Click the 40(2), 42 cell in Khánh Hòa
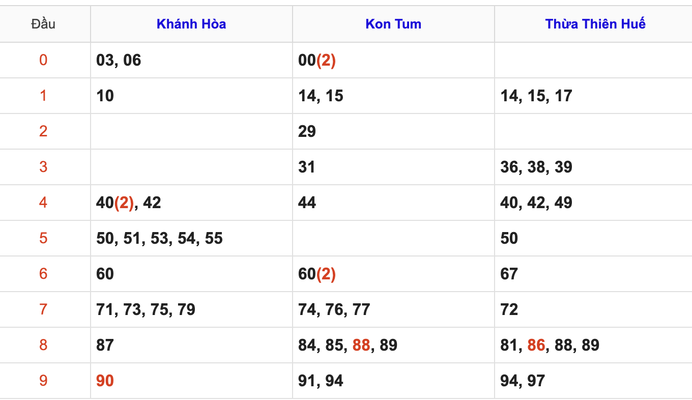 click(x=128, y=203)
